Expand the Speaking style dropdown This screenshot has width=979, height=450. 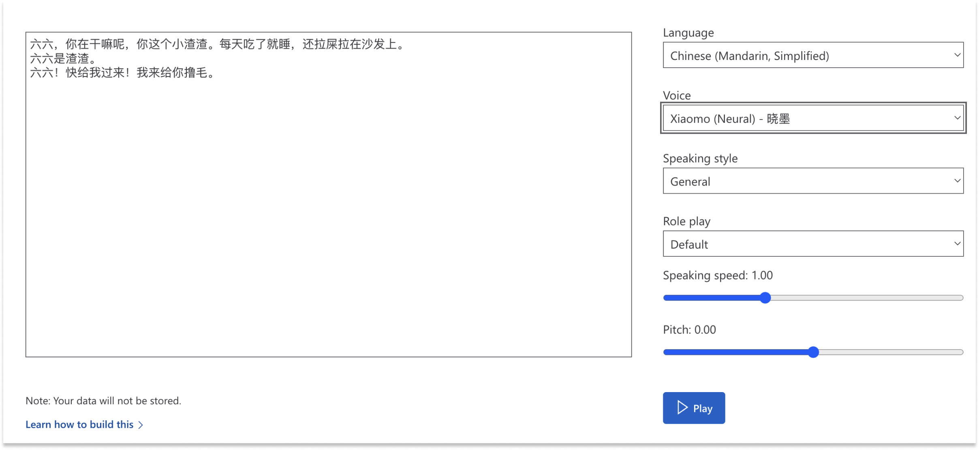[813, 181]
